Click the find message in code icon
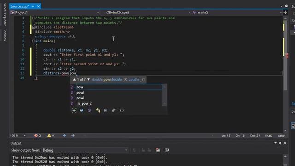The height and width of the screenshot is (166, 295). 135,150
